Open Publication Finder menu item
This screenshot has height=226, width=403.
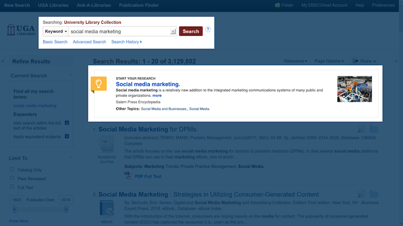139,5
